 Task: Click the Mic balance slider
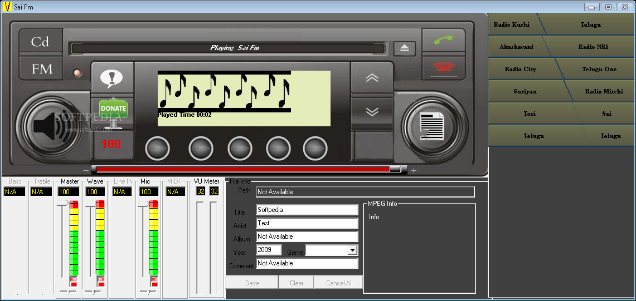click(148, 292)
